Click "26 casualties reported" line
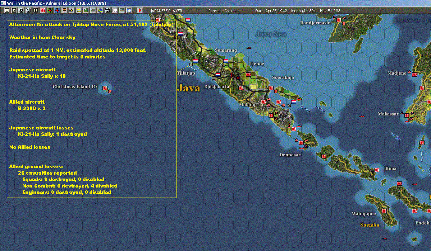 pos(47,173)
